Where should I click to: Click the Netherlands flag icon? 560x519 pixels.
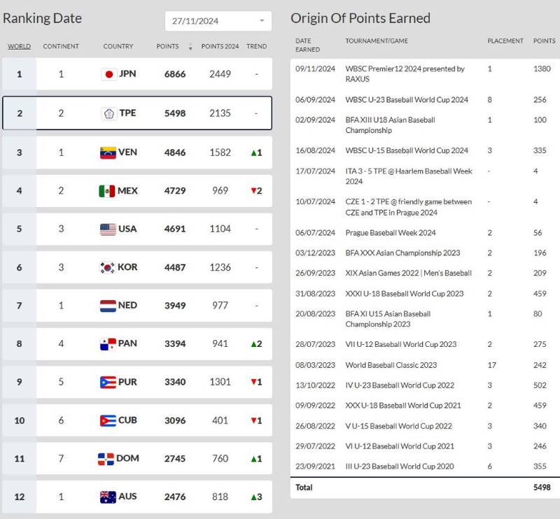click(108, 306)
